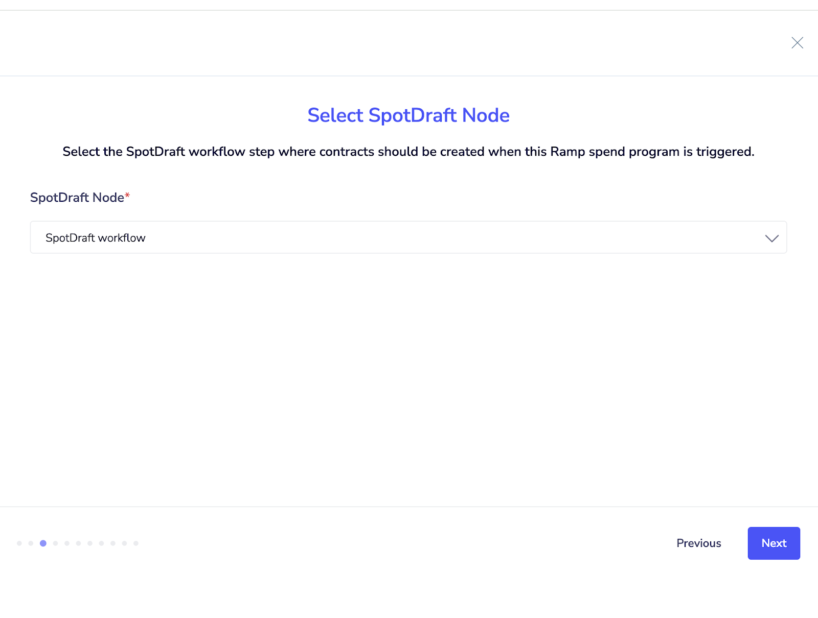Close the dialog with the X icon
Viewport: 818px width, 618px height.
(x=797, y=43)
